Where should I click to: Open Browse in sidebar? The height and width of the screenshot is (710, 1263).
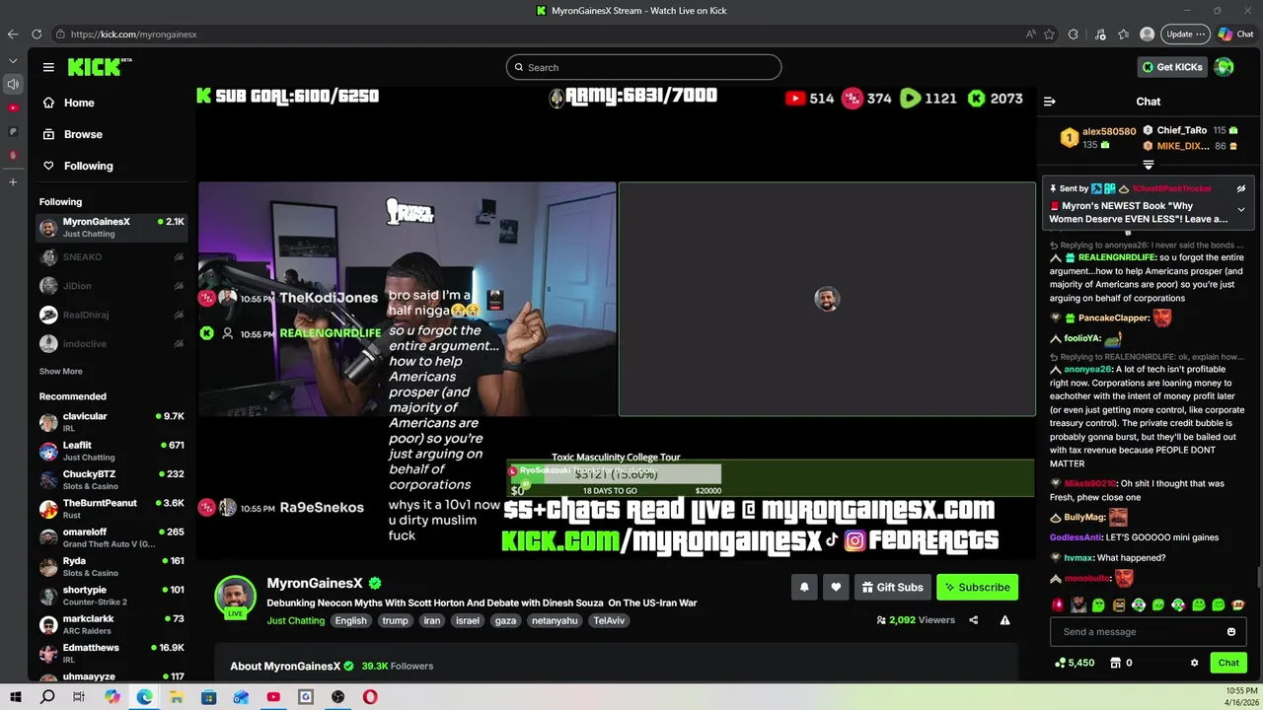[x=83, y=134]
